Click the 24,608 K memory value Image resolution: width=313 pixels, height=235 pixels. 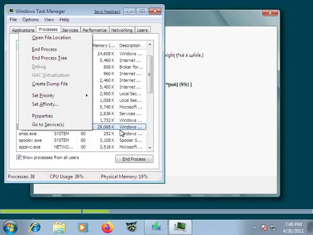pyautogui.click(x=106, y=54)
